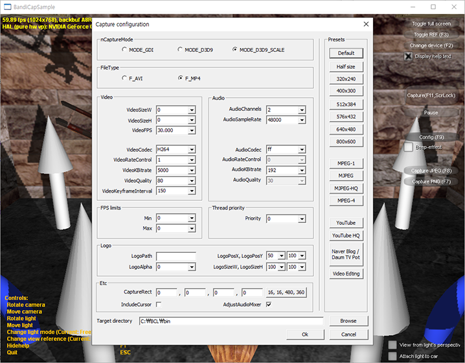Select MODE_D3D9_SCALE radio option
The image size is (465, 363).
coord(234,49)
